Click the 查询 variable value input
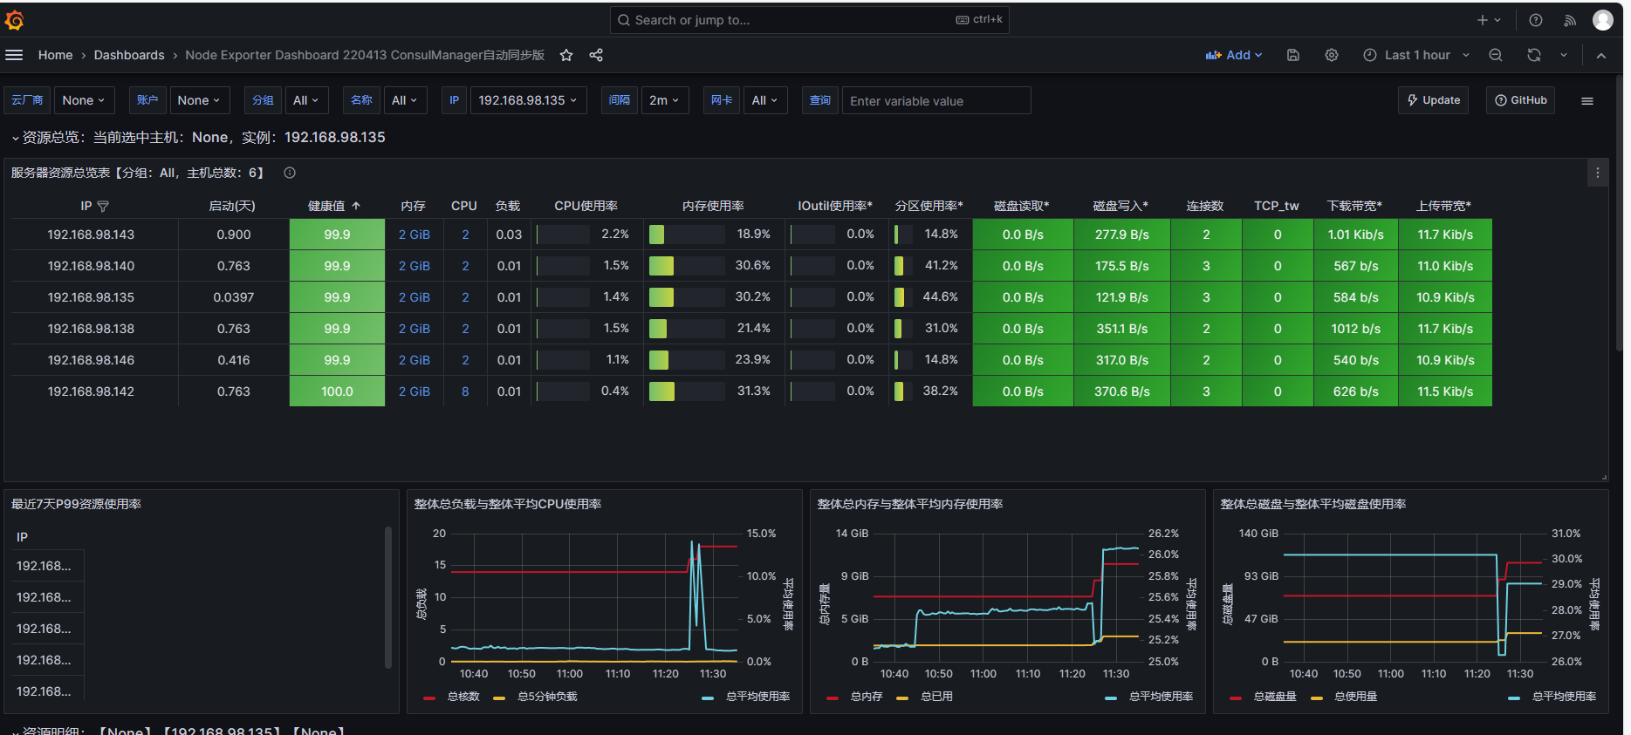 (x=936, y=100)
